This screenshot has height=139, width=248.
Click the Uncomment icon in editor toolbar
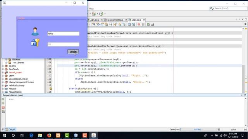coord(152,24)
